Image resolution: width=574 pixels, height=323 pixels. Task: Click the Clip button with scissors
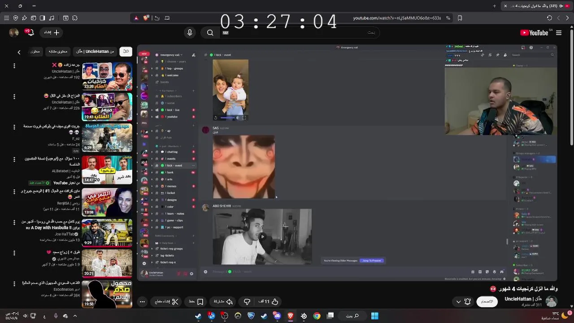(x=166, y=302)
